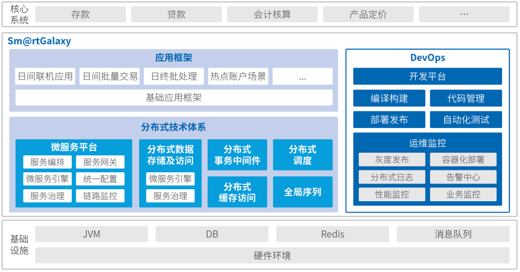The image size is (520, 272).
Task: Click the 分布式事务中间件 block
Action: (237, 155)
